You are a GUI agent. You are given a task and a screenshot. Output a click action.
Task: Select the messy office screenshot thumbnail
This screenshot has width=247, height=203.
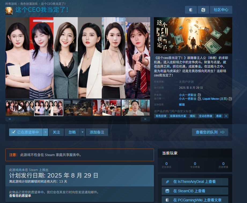tap(78, 108)
